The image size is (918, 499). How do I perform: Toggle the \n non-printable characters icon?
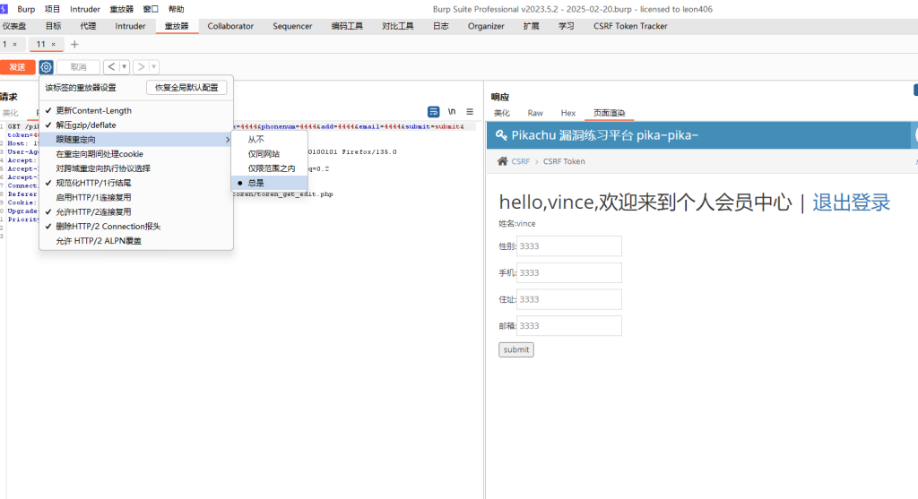pyautogui.click(x=452, y=111)
